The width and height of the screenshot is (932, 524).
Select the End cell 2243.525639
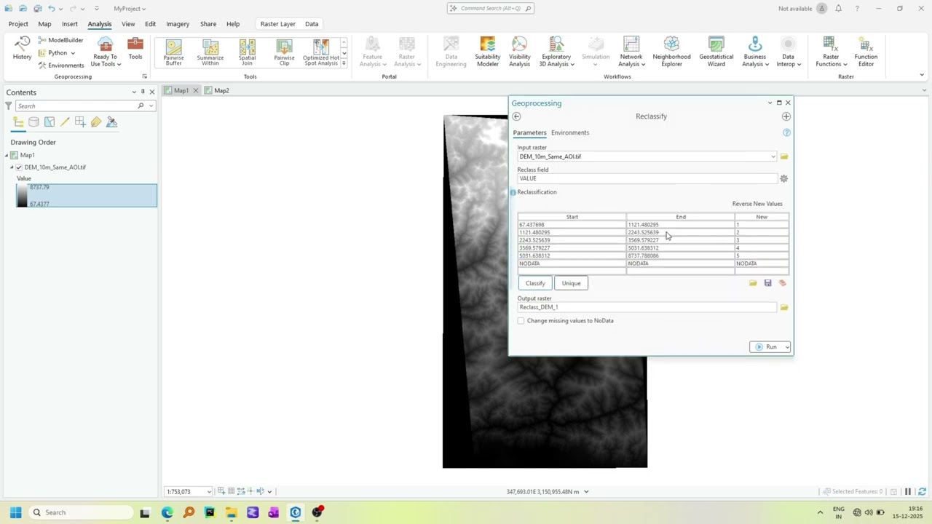(680, 232)
